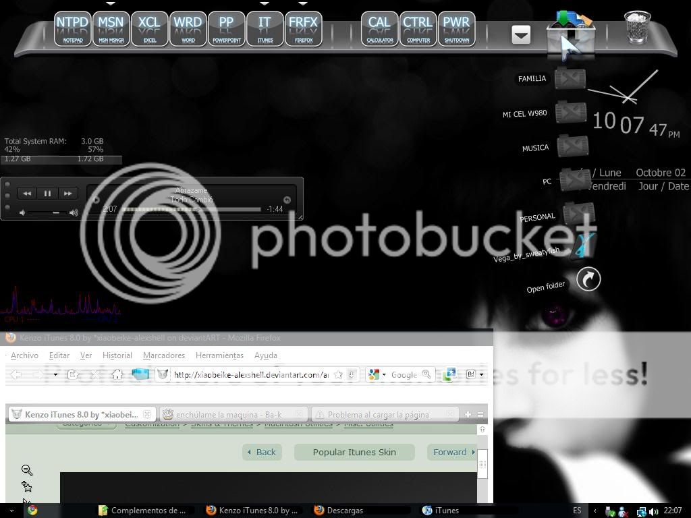Click the max-volume speaker icon in the player
This screenshot has width=691, height=518.
coord(74,212)
